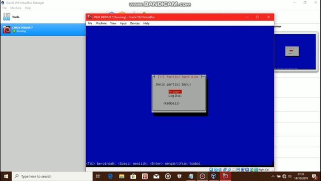Click the VM preview thumbnail in Manager
This screenshot has width=321, height=181.
click(x=295, y=52)
